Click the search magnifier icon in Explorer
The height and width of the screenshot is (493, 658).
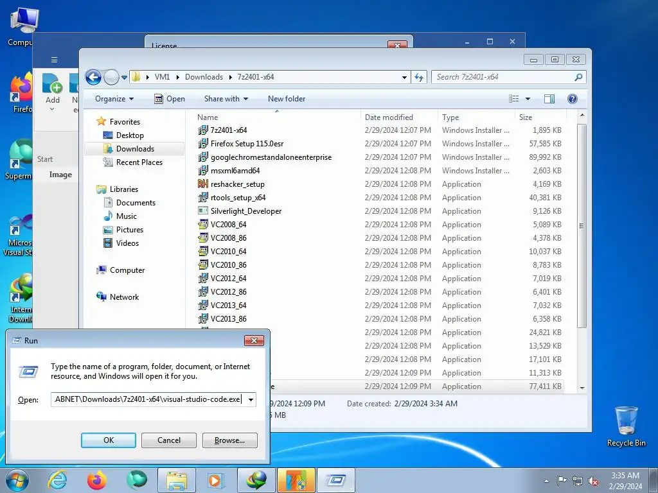tap(578, 77)
